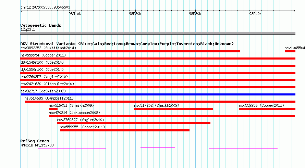Image resolution: width=305 pixels, height=168 pixels.
Task: Click the Cytogenetic Bands track heading
Action: (x=41, y=25)
